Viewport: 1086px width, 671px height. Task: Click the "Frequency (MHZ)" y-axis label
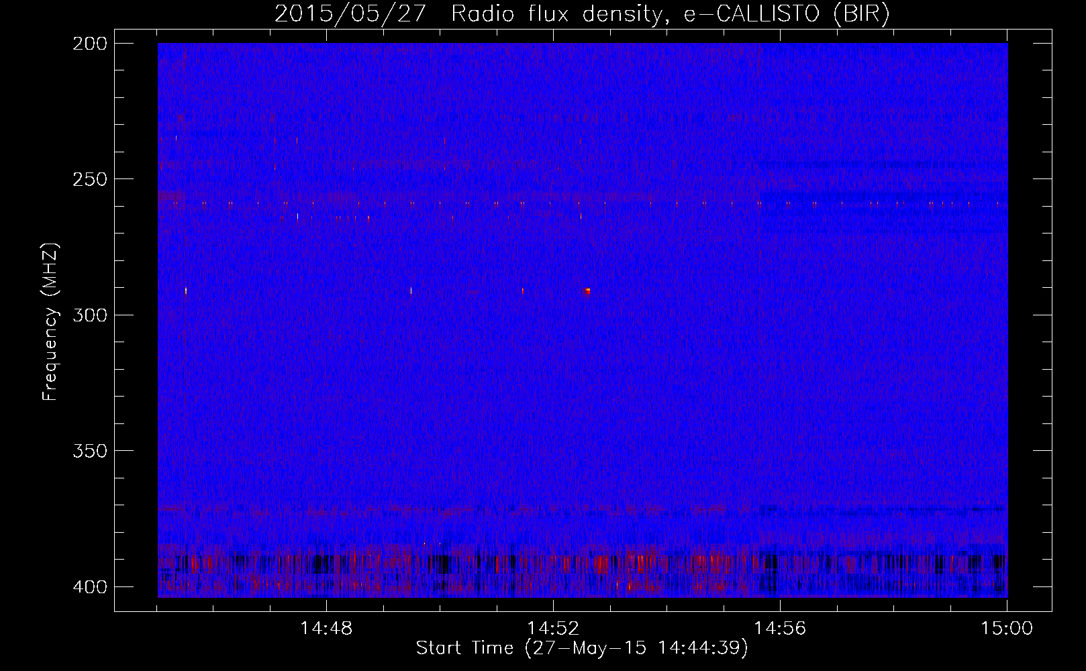click(50, 322)
